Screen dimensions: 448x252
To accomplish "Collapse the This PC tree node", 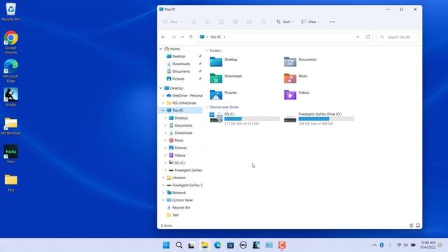I will click(163, 111).
